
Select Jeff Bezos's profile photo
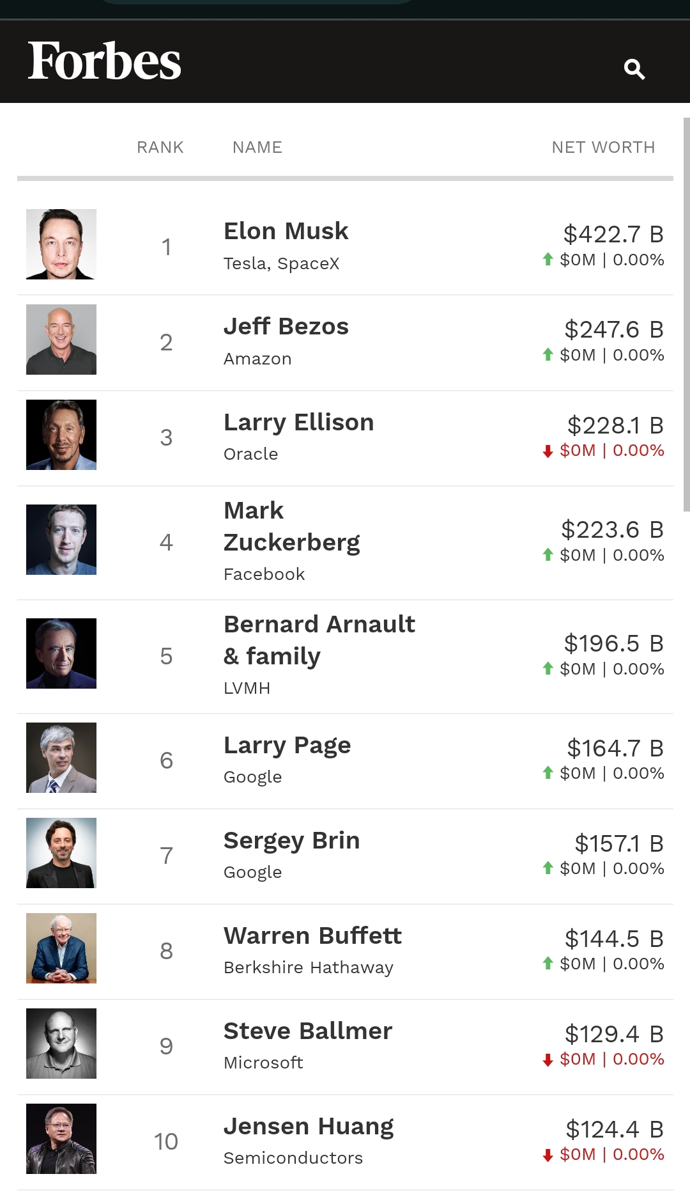[x=61, y=340]
